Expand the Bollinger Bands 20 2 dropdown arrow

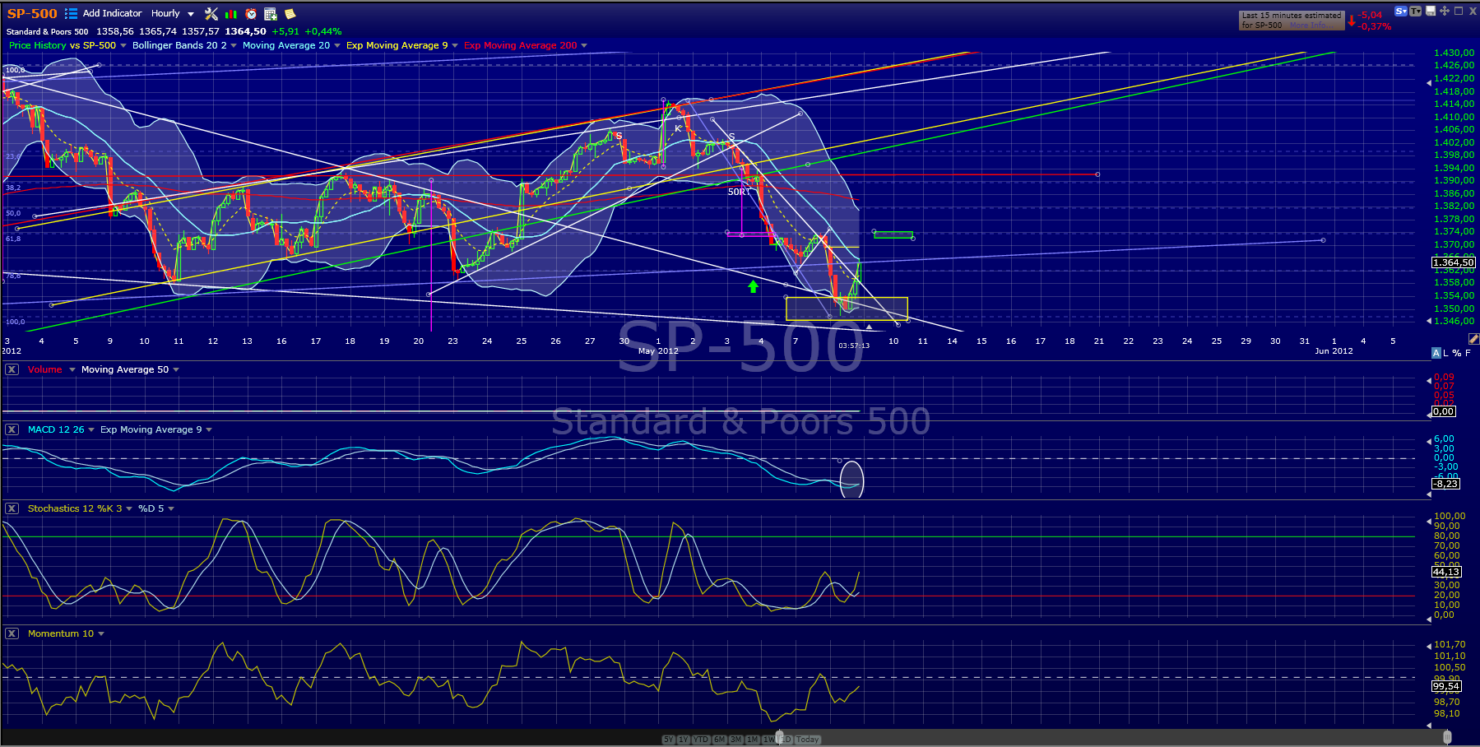[234, 46]
